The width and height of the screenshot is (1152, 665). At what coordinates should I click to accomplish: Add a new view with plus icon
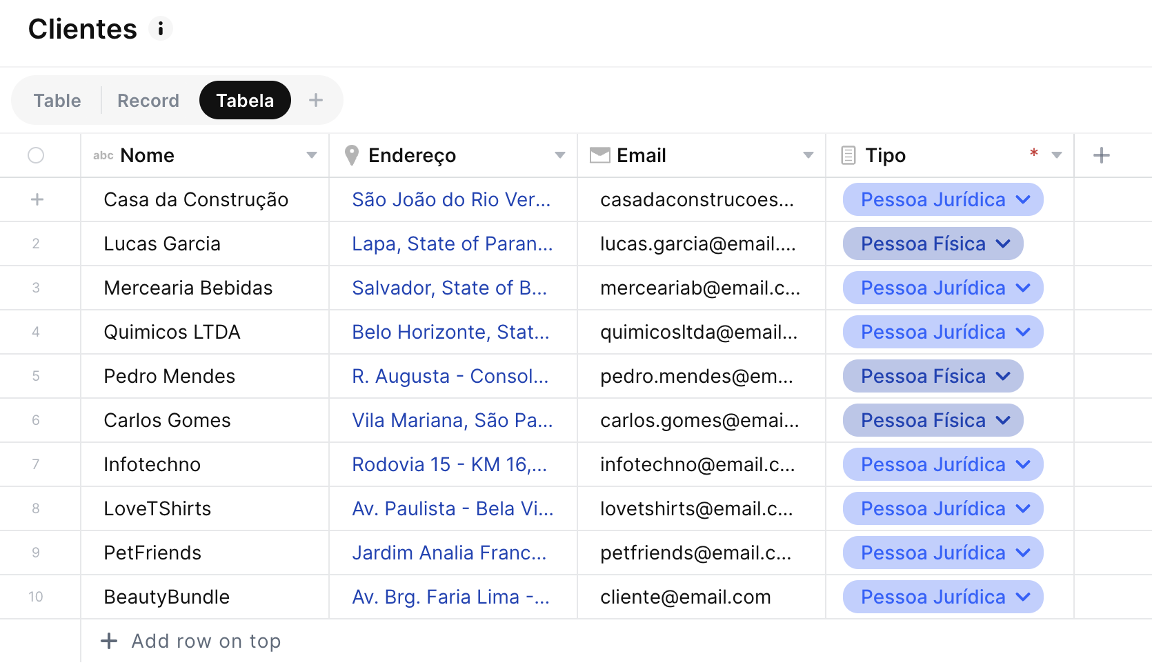click(x=316, y=100)
